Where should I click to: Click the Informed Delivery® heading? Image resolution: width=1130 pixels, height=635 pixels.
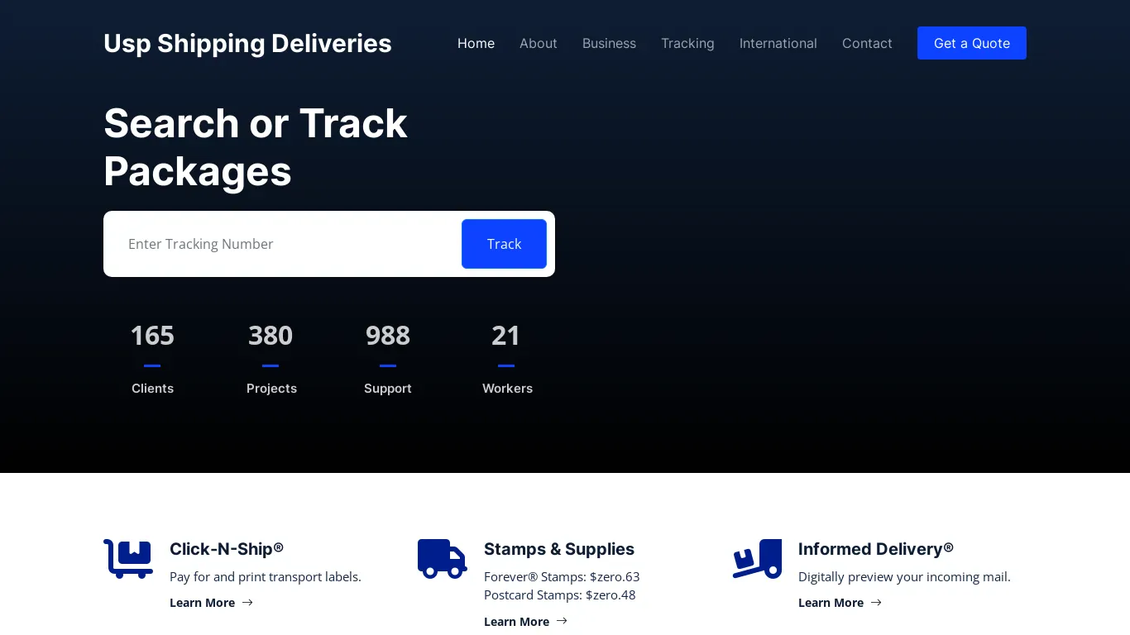(876, 549)
